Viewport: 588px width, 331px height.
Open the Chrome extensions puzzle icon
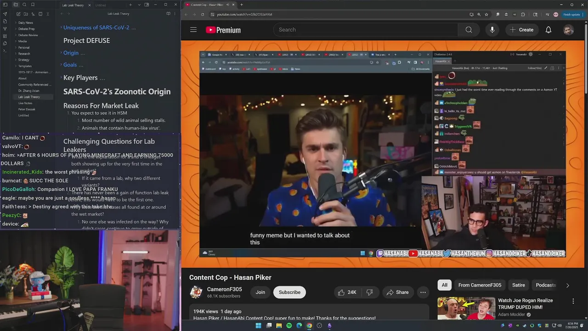click(523, 14)
